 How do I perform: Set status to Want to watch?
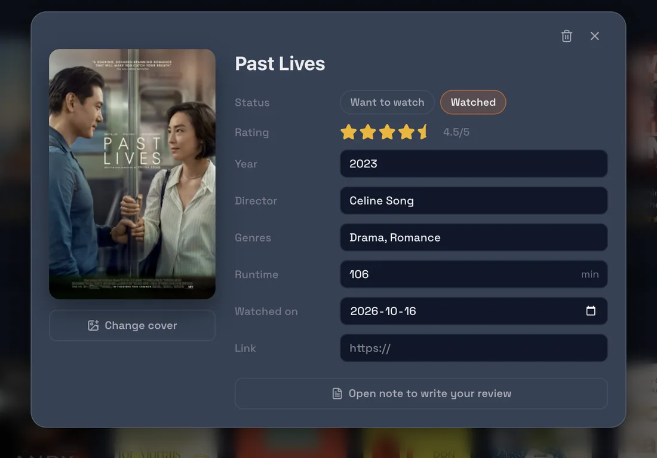[x=387, y=102]
